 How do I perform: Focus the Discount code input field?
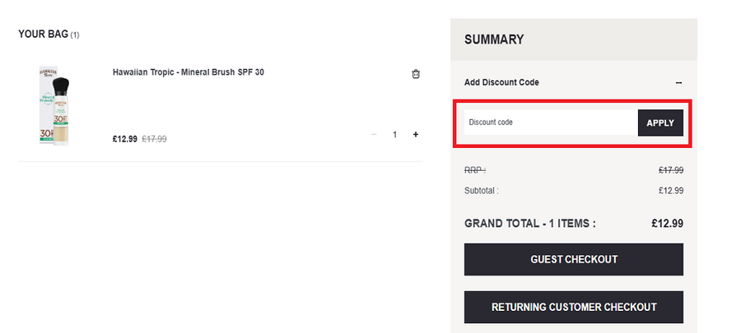pyautogui.click(x=550, y=123)
